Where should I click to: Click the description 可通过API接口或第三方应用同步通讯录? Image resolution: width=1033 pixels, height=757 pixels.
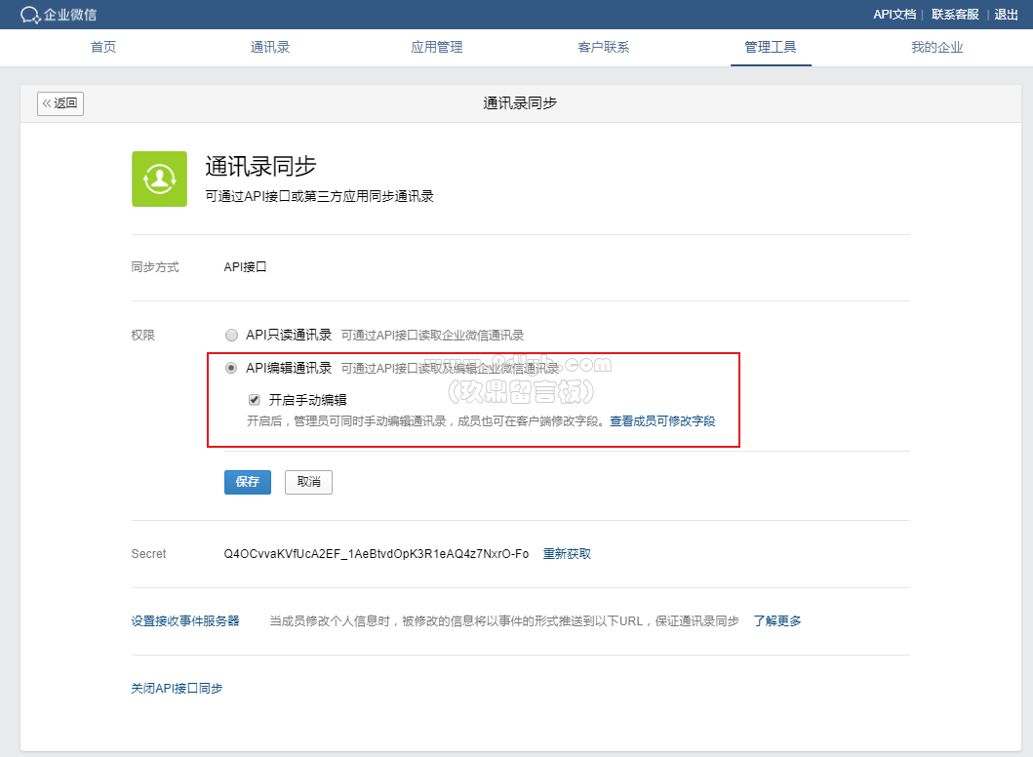[320, 196]
